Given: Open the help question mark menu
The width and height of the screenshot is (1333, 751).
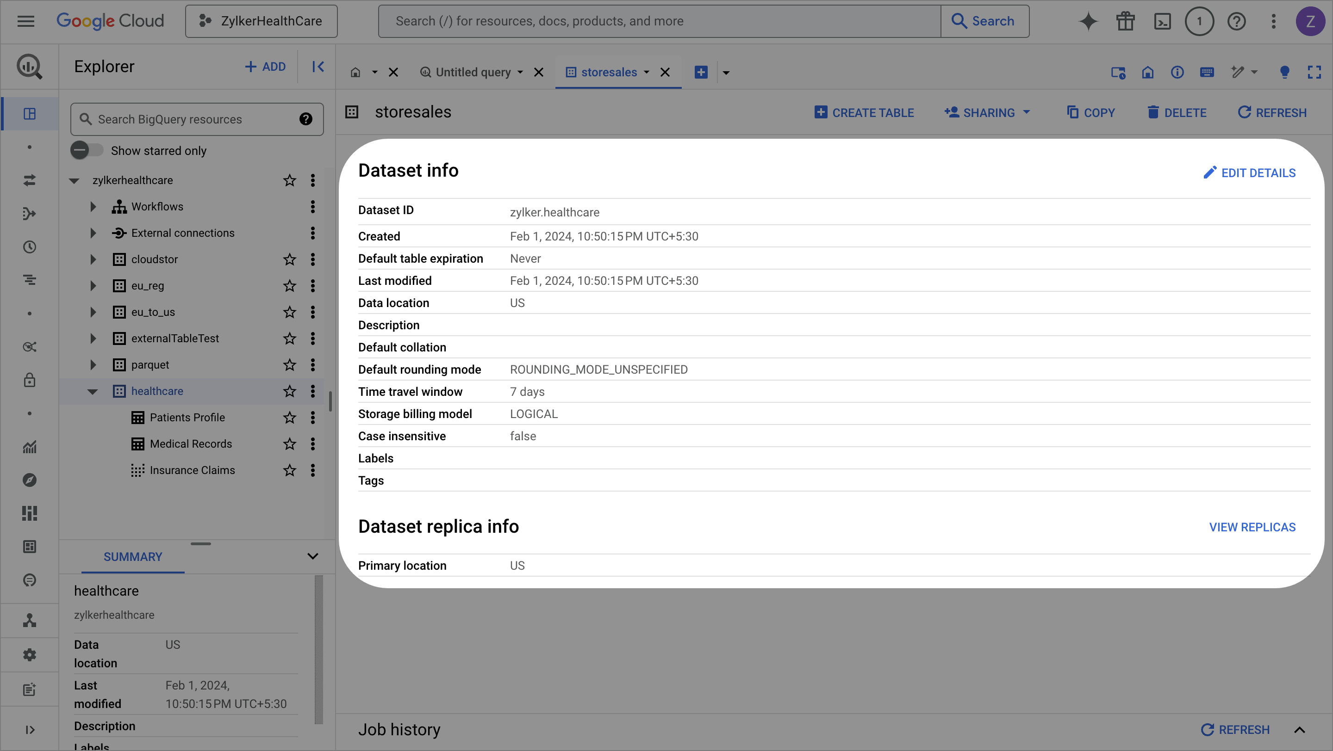Looking at the screenshot, I should pyautogui.click(x=1236, y=21).
